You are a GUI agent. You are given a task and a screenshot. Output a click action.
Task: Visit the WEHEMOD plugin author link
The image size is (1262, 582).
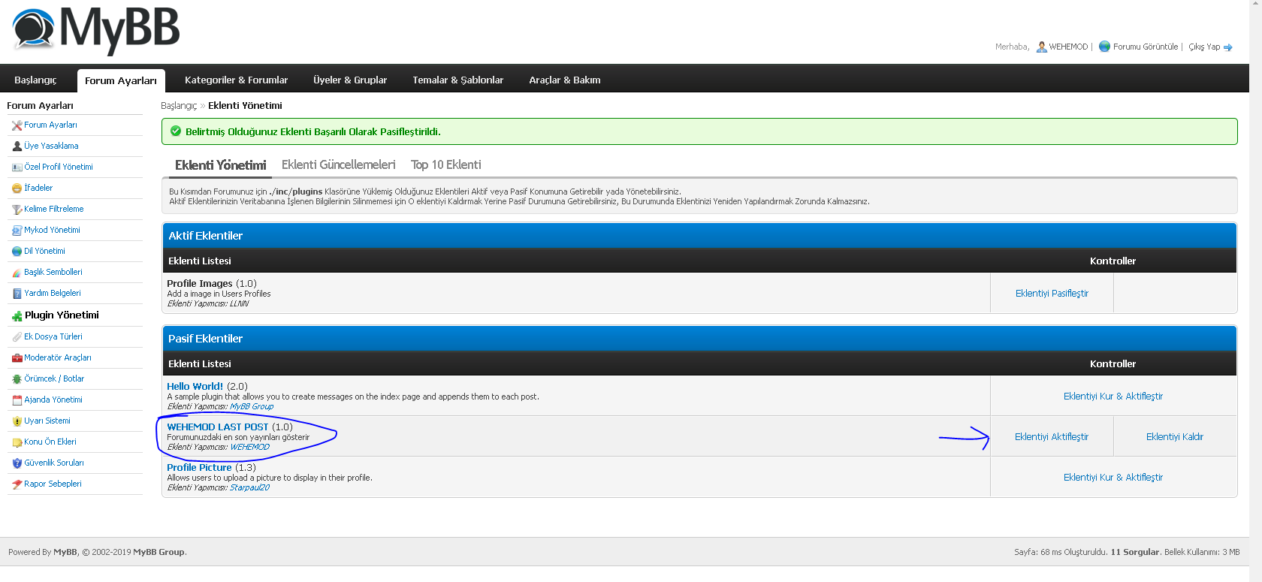click(249, 448)
